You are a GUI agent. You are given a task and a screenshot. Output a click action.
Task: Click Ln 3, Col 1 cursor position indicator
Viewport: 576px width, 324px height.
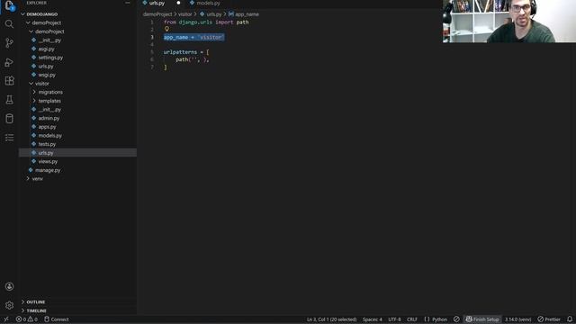(x=331, y=319)
